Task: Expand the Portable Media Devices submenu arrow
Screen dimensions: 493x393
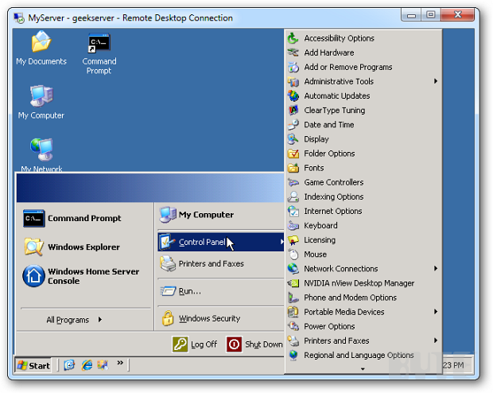Action: point(436,312)
